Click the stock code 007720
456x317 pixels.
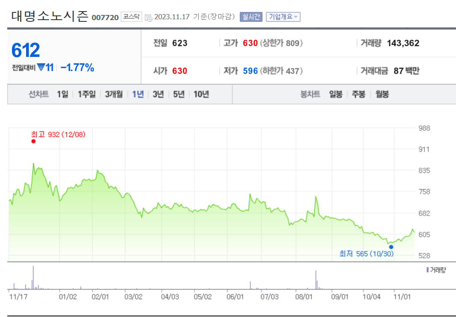[x=105, y=18]
